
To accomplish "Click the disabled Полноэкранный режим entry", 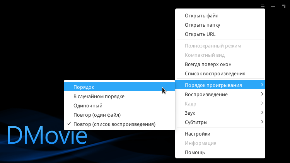I will (x=220, y=46).
